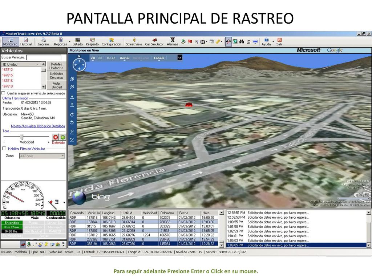Click the Unidades Cercanas button
372x279 pixels.
[x=56, y=76]
